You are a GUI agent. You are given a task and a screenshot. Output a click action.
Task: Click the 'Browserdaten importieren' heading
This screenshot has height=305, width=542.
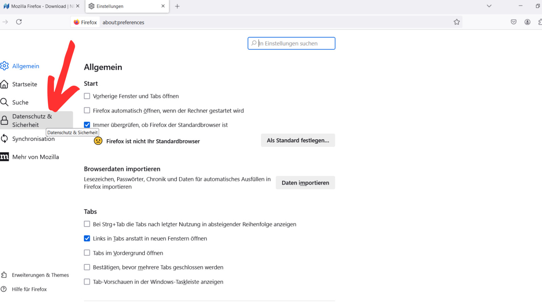(122, 169)
